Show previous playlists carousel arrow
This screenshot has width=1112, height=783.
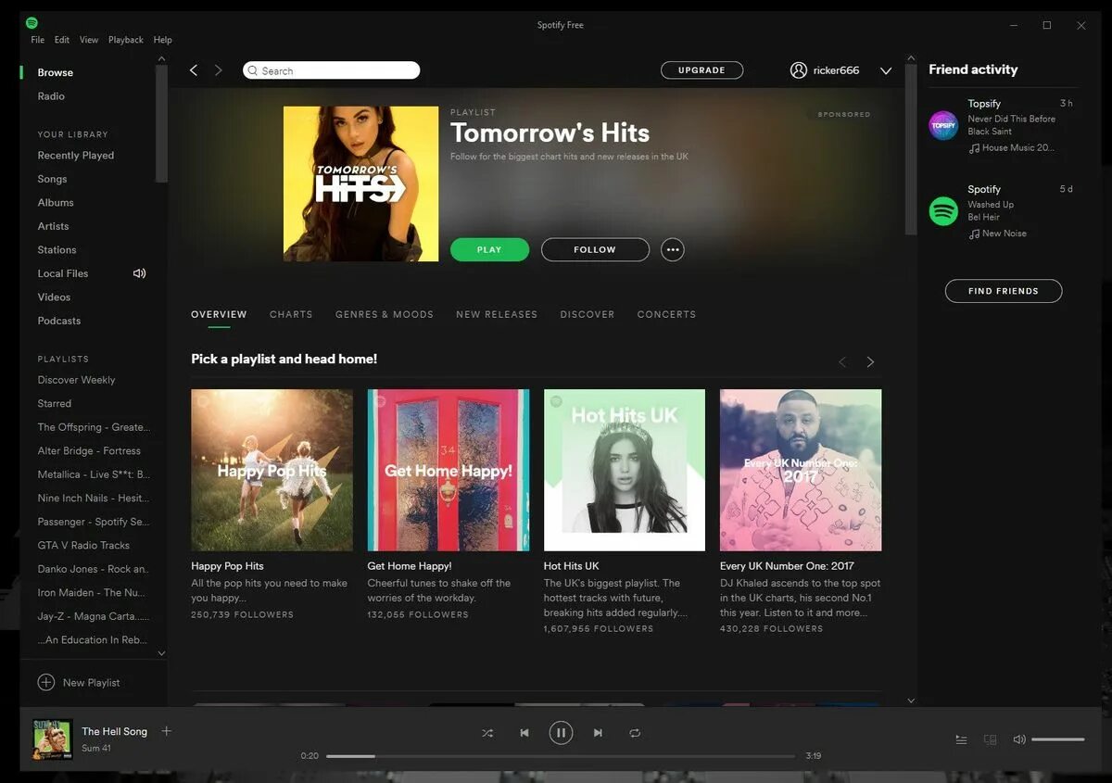point(842,362)
